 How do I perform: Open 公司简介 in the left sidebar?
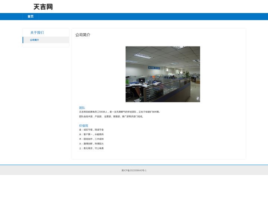click(46, 40)
